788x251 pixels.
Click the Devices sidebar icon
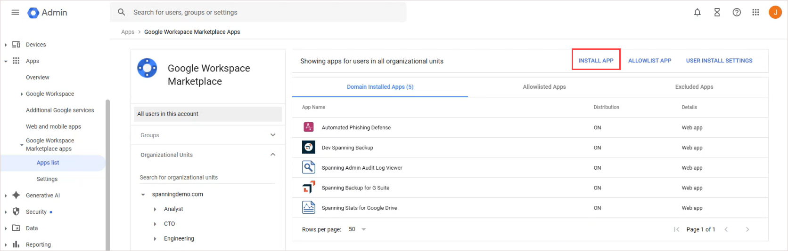point(16,44)
